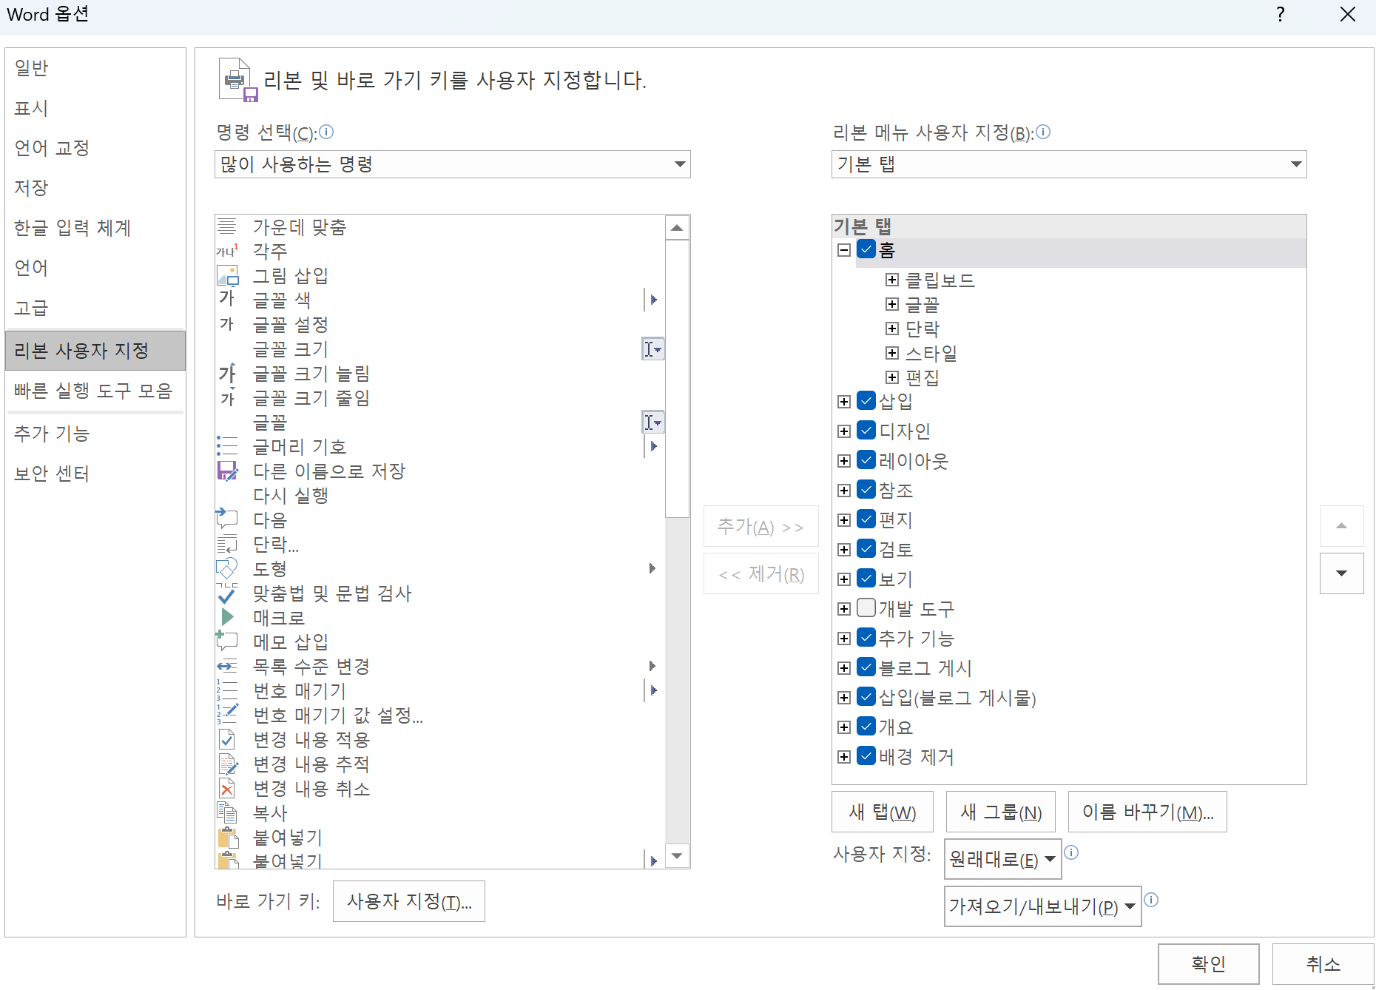1376x990 pixels.
Task: Toggle the 레이아웃 tab checkbox
Action: click(x=866, y=460)
